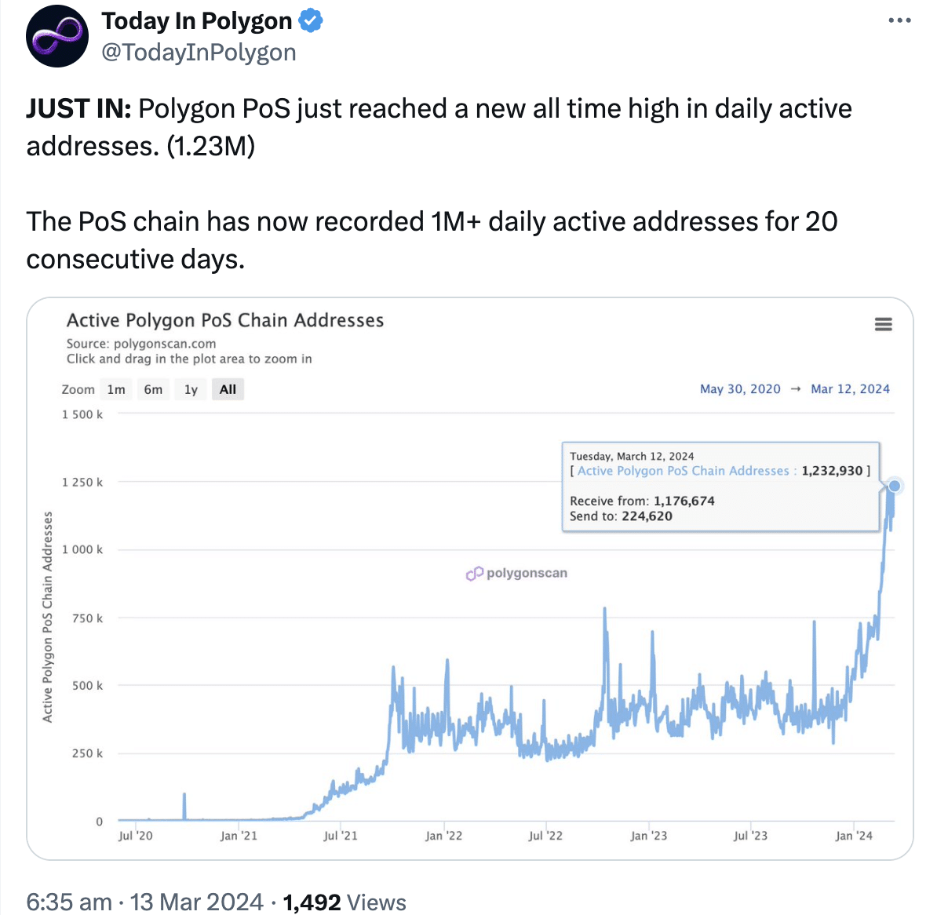Click the Jan '22 x-axis label
The height and width of the screenshot is (915, 937).
pos(443,836)
